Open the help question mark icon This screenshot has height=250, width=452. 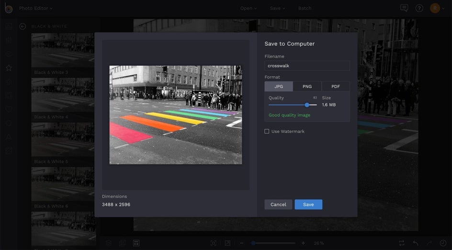419,8
